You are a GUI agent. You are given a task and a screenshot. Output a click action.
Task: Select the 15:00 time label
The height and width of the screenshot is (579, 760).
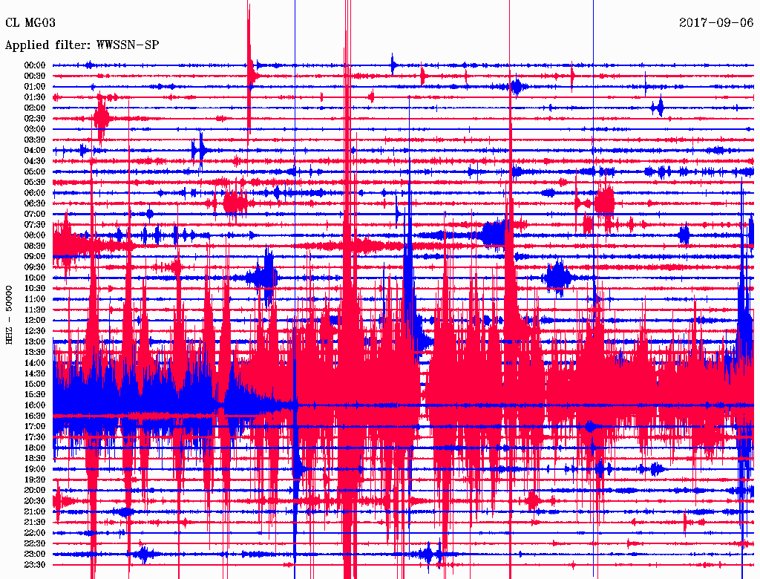coord(35,384)
